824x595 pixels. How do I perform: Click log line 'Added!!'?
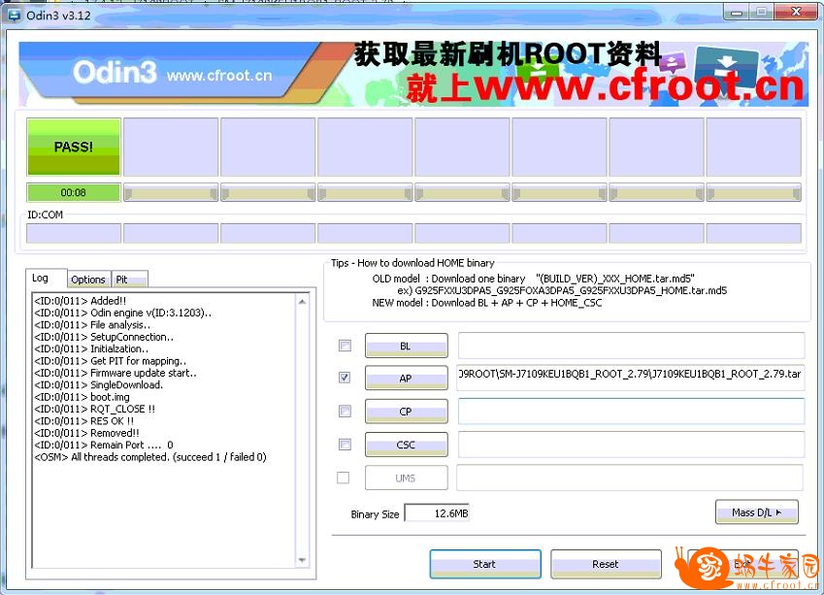81,300
